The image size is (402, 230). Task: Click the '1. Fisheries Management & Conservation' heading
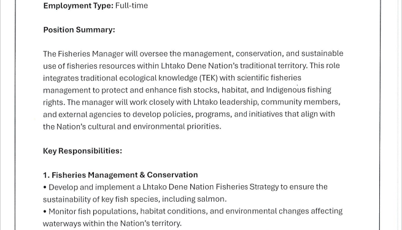120,175
